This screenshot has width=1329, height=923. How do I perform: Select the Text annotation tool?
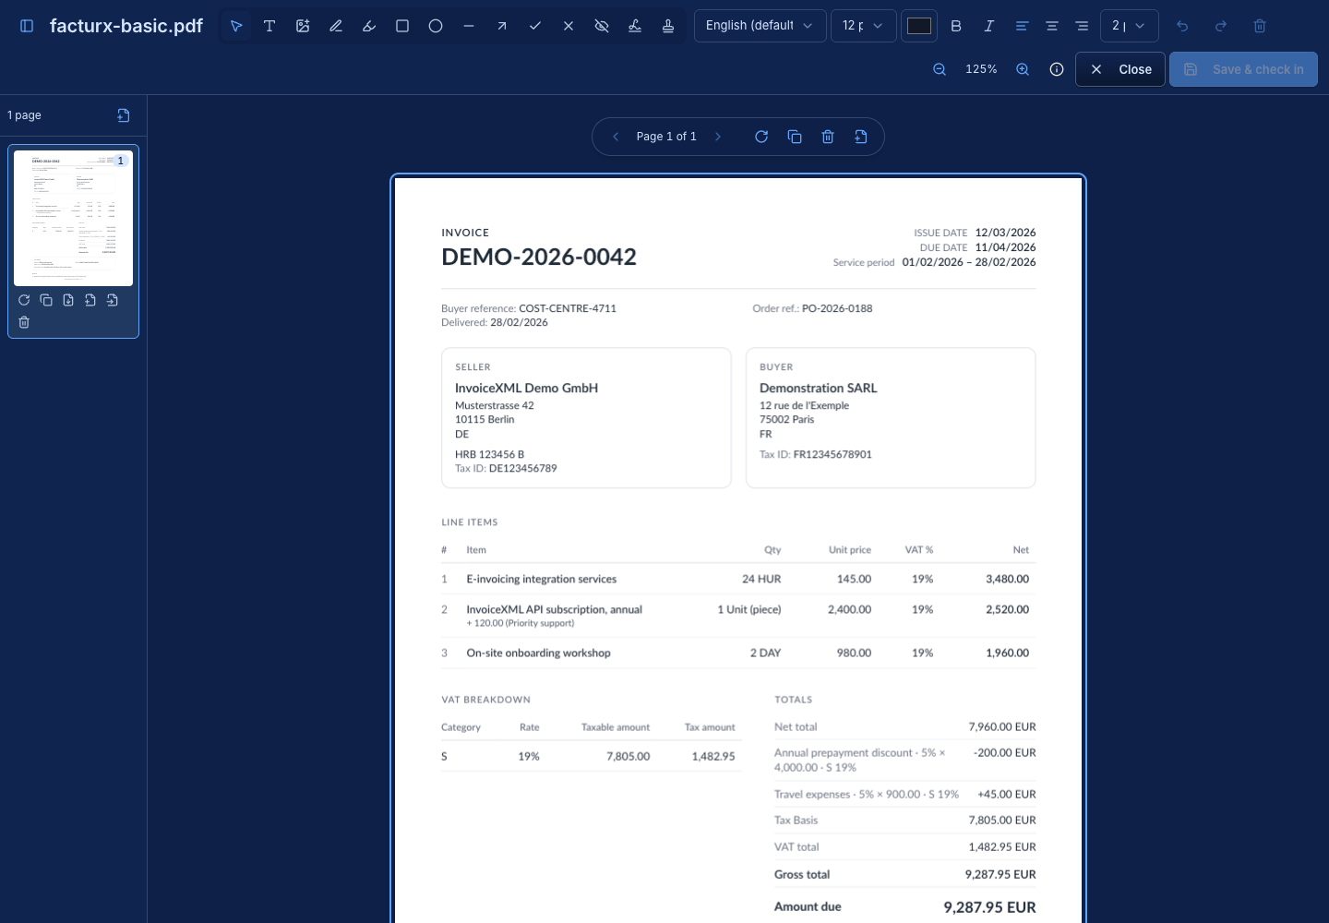tap(269, 26)
